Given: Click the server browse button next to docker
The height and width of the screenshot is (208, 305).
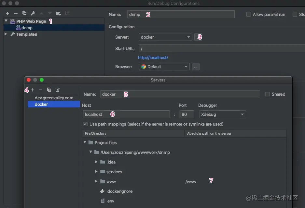Looking at the screenshot, I should pos(198,37).
